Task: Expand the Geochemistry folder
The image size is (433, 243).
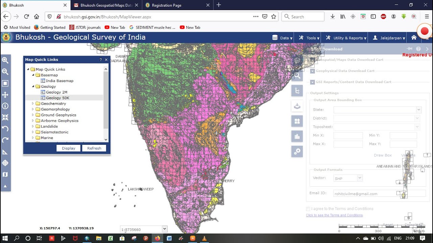Action: tap(33, 104)
